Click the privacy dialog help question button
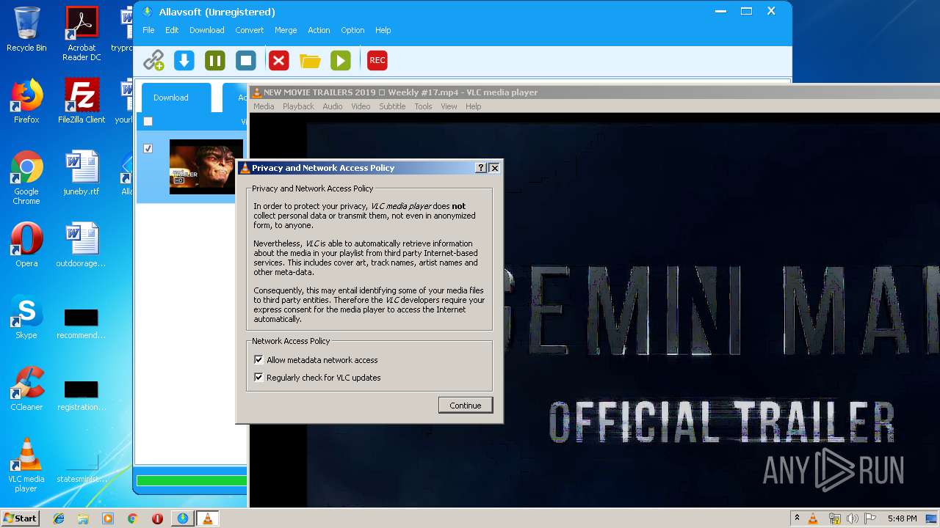 481,168
